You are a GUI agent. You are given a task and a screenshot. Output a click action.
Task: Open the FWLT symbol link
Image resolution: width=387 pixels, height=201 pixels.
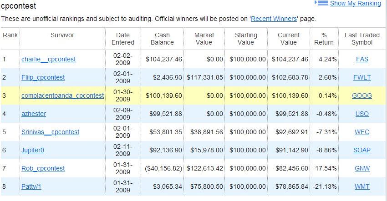point(362,77)
